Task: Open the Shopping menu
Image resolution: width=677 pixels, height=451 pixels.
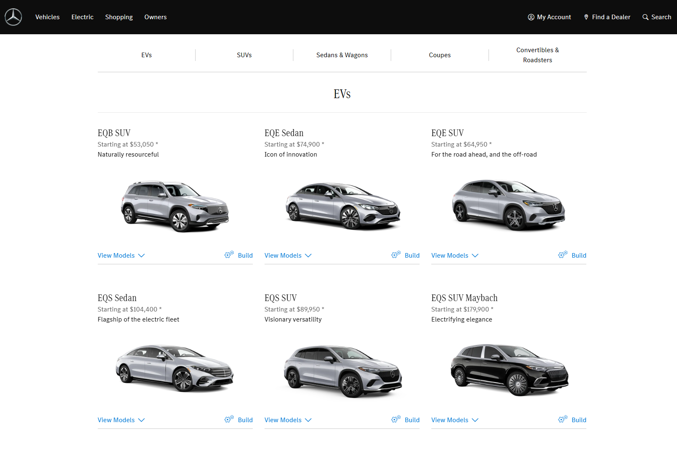Action: (x=119, y=17)
